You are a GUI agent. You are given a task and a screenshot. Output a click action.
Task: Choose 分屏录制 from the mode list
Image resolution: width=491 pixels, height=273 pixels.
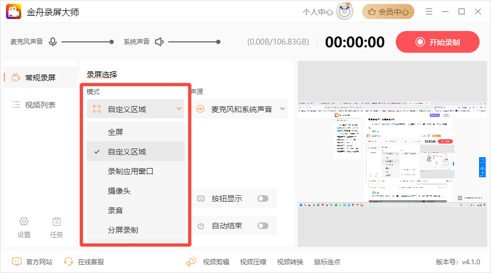point(136,230)
